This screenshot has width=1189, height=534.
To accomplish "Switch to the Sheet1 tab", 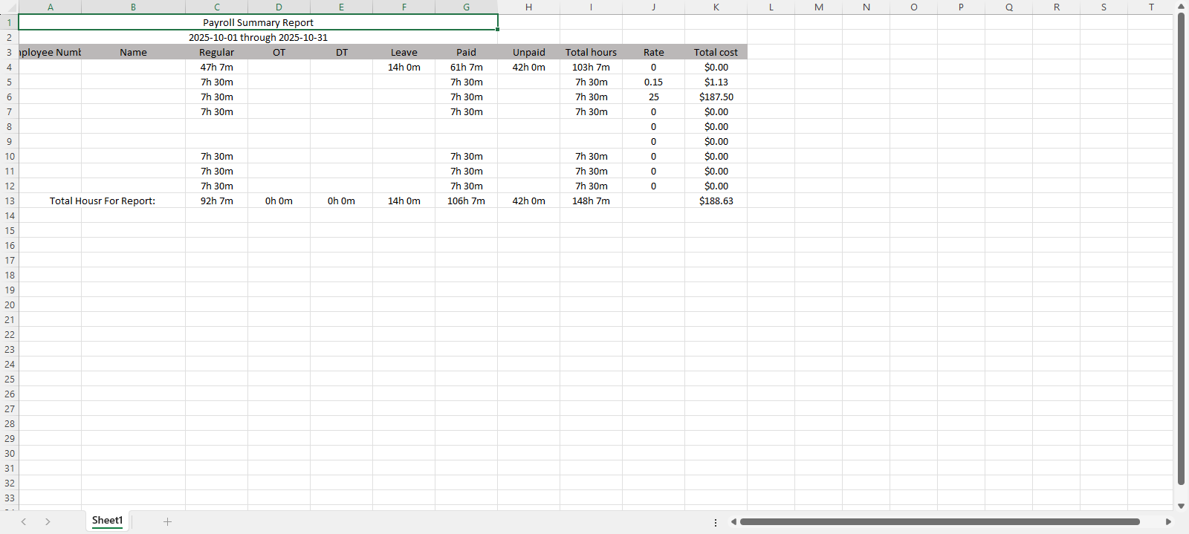I will [107, 521].
